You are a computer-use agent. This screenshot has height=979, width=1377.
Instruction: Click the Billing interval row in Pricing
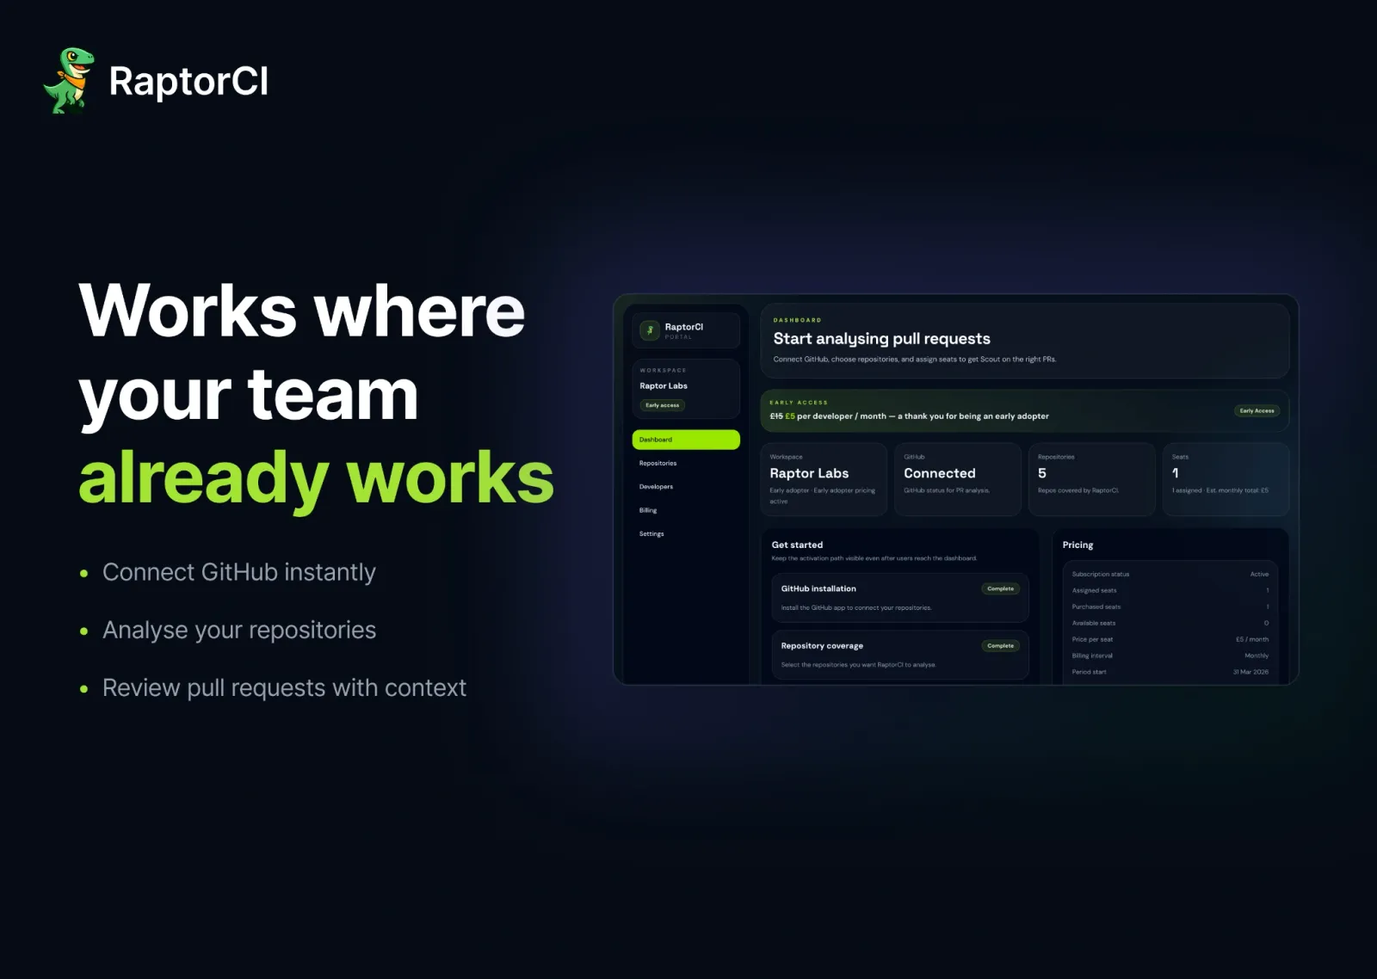coord(1170,656)
